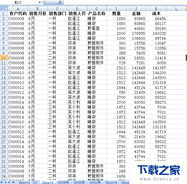The width and height of the screenshot is (187, 184).
Task: Select column L header
Action: tap(176, 8)
